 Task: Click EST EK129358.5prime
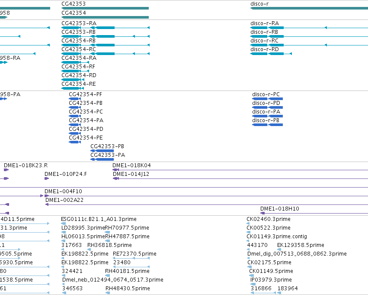[301, 246]
